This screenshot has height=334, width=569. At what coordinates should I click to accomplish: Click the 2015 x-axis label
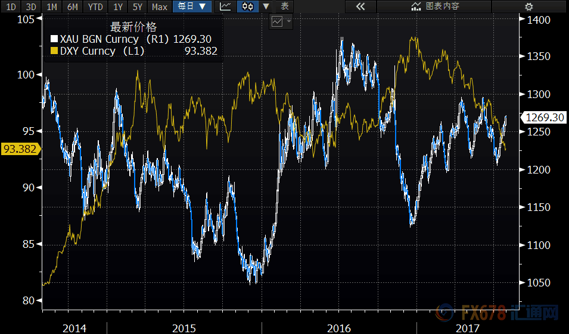coord(184,328)
